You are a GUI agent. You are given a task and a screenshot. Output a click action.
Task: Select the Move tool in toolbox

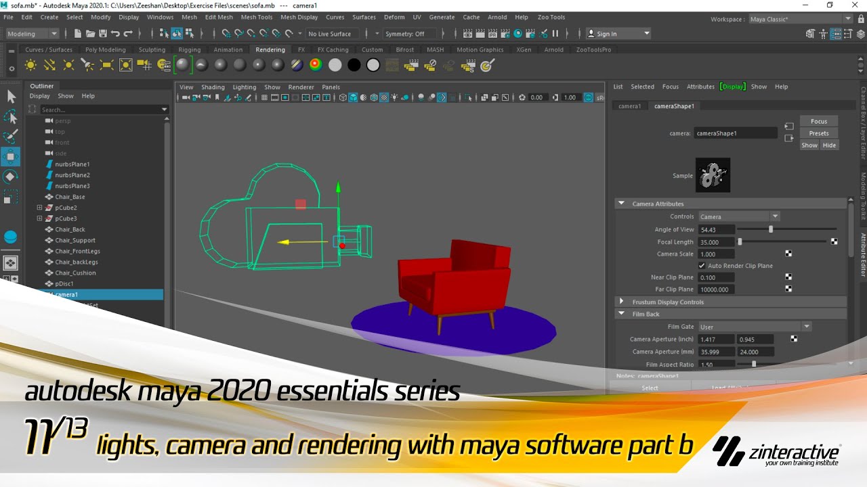pos(11,157)
